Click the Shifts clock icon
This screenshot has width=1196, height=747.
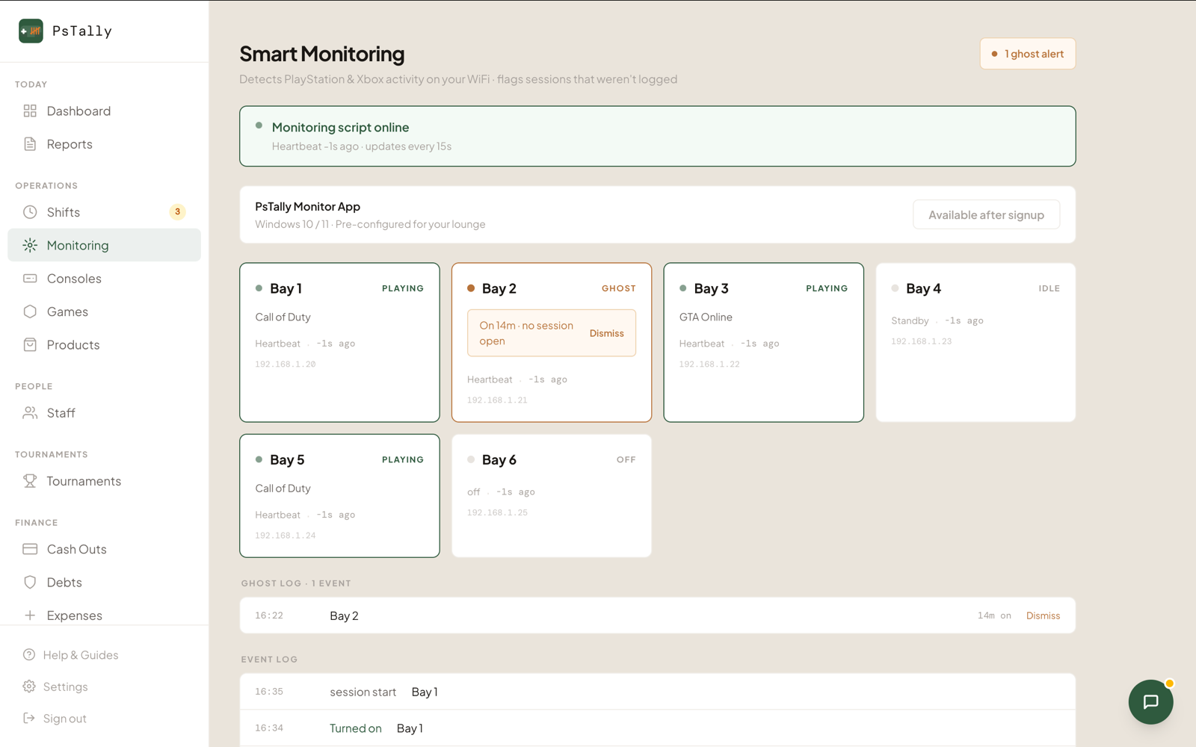click(30, 212)
